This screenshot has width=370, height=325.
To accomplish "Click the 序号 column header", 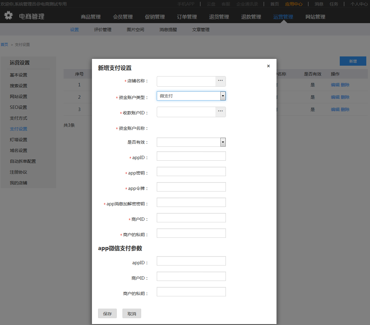I will (x=79, y=74).
